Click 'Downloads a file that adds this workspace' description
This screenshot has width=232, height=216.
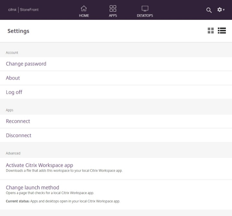pyautogui.click(x=64, y=171)
